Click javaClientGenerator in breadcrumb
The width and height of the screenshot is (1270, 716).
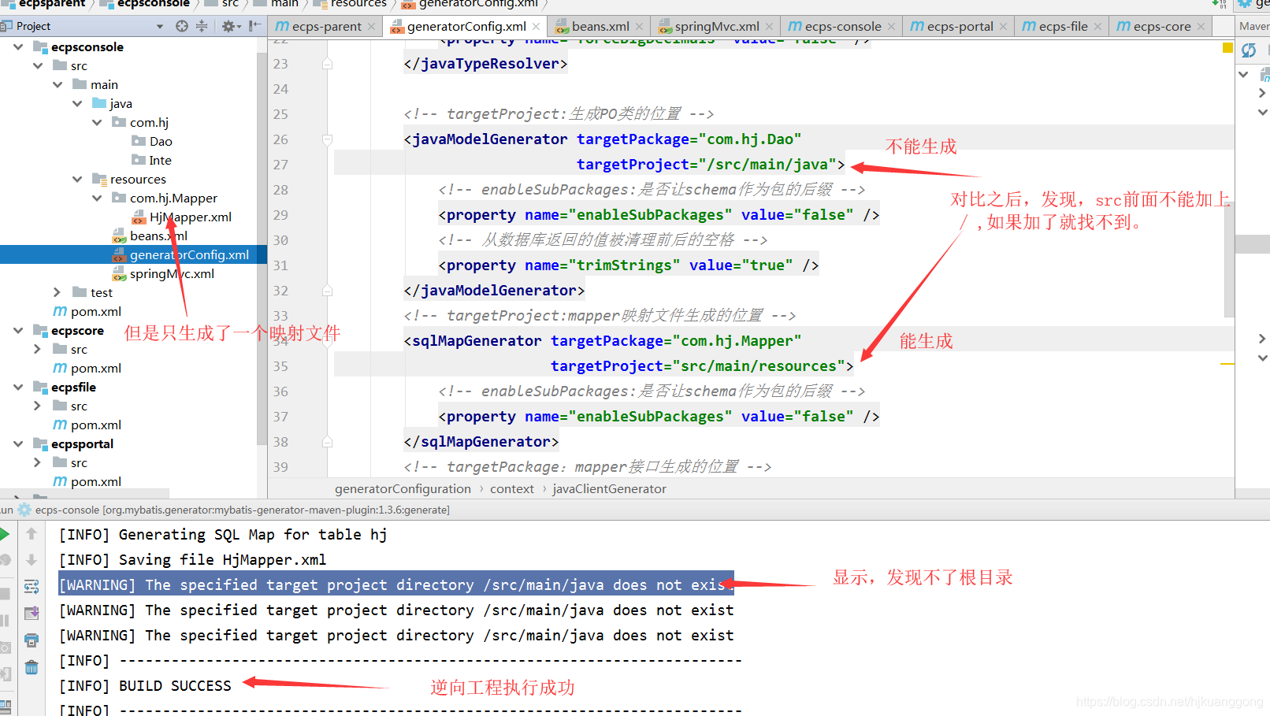click(x=609, y=489)
